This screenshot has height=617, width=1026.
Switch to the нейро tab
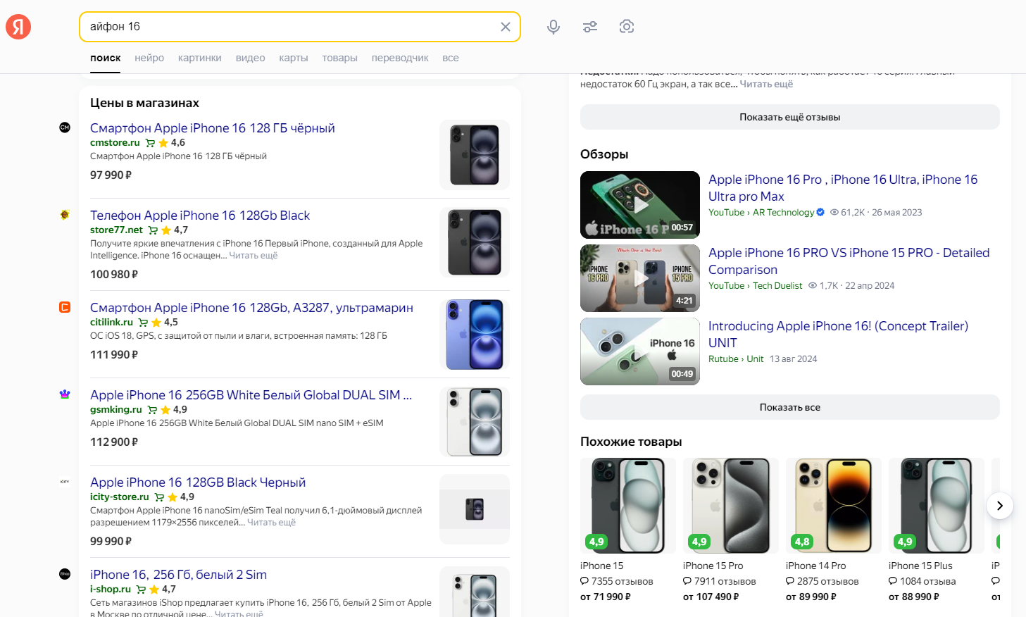click(x=149, y=58)
